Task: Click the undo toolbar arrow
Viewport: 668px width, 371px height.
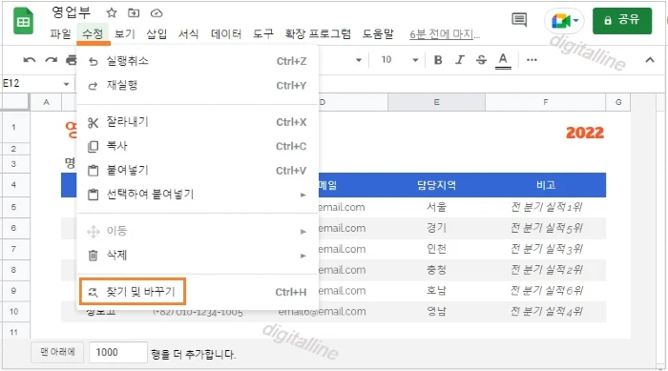Action: coord(30,60)
